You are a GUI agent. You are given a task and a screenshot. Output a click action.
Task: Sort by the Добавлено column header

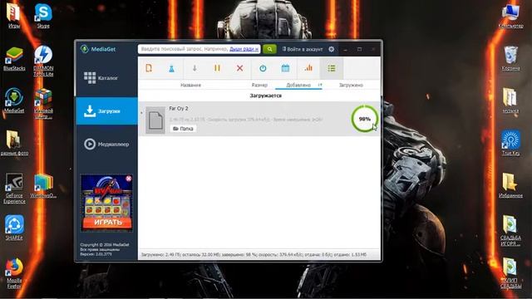[298, 85]
